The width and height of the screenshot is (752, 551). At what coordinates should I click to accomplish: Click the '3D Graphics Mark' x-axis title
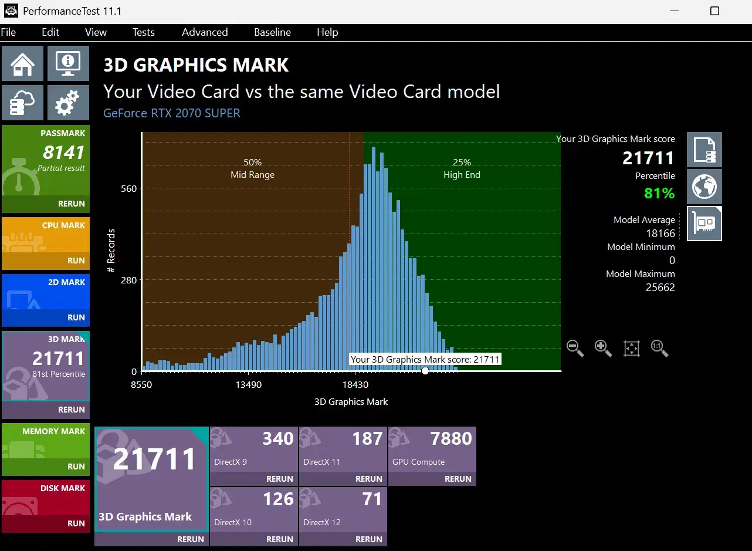coord(351,402)
